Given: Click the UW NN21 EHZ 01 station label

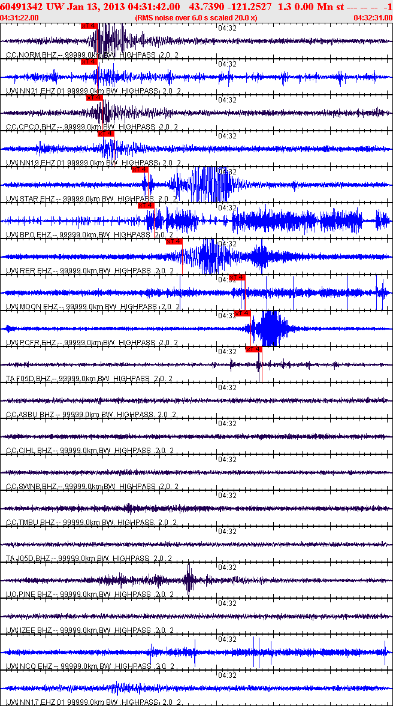Looking at the screenshot, I should 93,91.
